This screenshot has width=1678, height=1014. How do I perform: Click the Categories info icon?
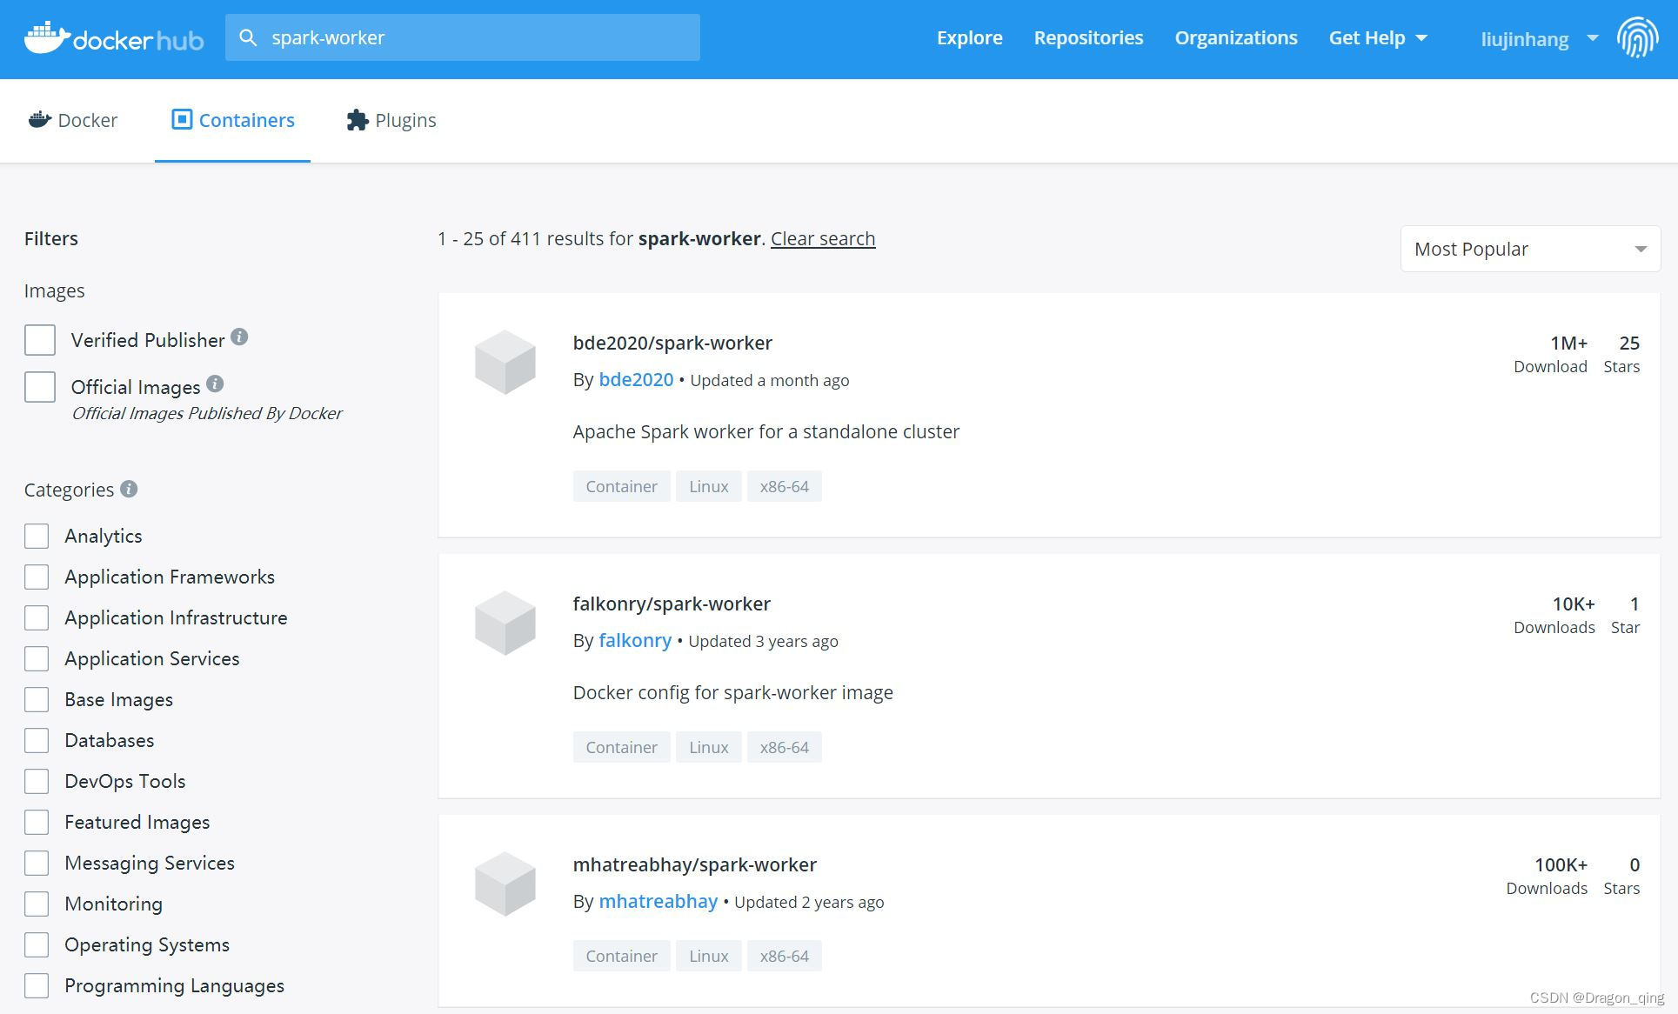pos(129,489)
